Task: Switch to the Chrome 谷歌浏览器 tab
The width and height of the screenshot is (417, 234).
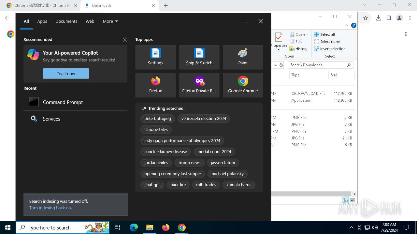Action: point(42,6)
